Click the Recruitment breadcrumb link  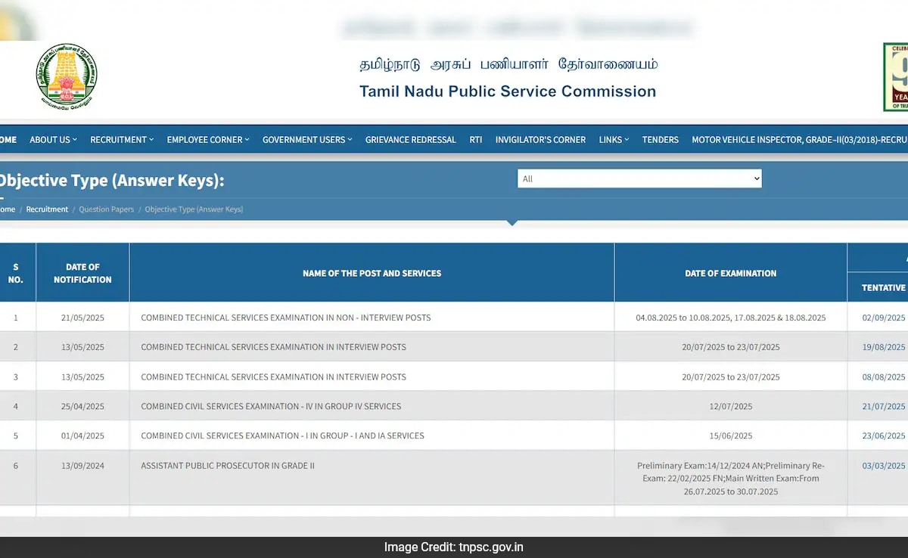[x=47, y=209]
